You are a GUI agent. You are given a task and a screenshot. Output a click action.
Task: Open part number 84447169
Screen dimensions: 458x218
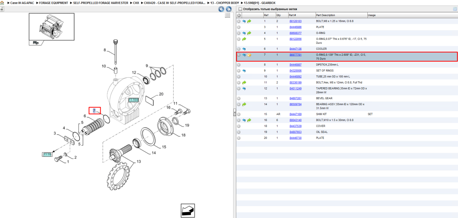click(295, 114)
